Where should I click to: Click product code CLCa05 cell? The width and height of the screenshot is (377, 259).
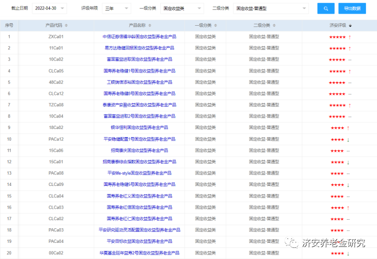(56, 71)
